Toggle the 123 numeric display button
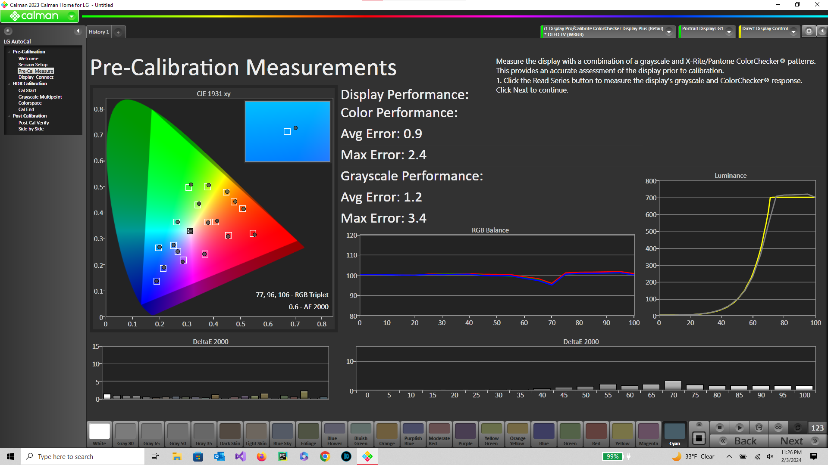Viewport: 828px width, 465px height. pos(817,428)
